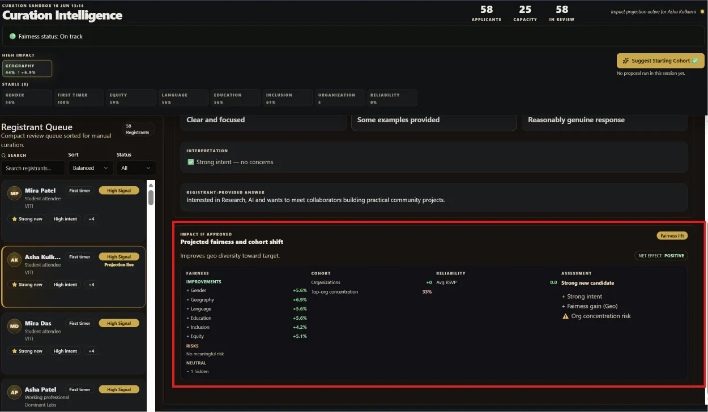The width and height of the screenshot is (708, 412).
Task: Click the 'Fairness gain (Geo)' assessment line
Action: click(x=590, y=306)
